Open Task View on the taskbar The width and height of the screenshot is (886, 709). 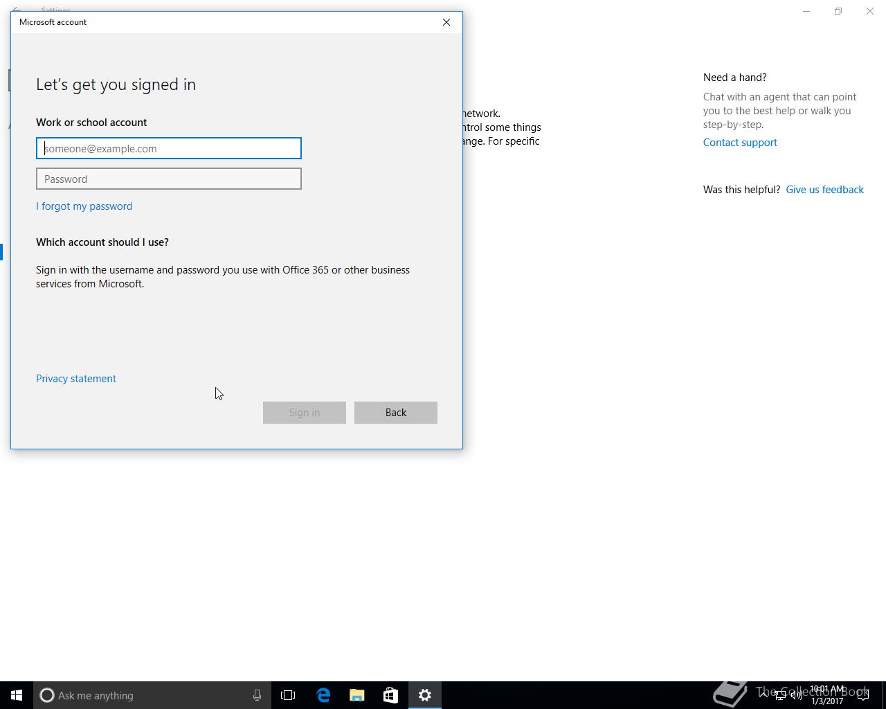(288, 695)
